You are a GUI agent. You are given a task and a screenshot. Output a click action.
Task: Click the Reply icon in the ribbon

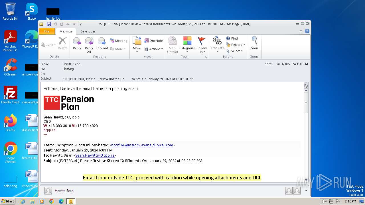[x=77, y=44]
